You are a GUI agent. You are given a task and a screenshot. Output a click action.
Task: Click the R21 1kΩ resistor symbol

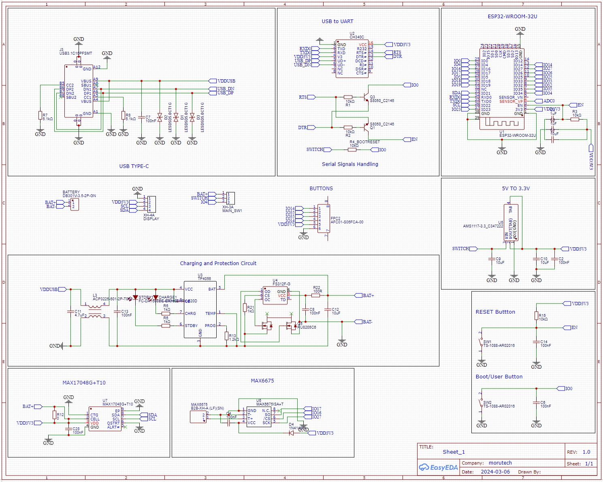click(245, 308)
